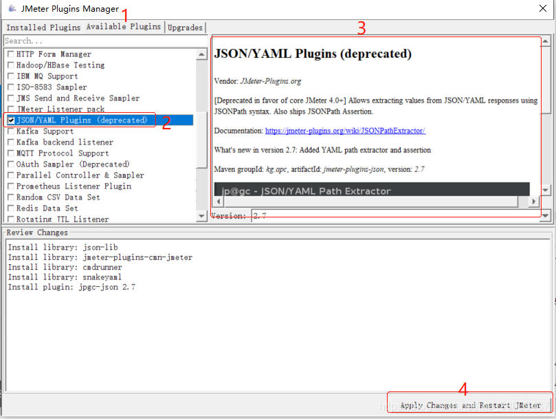
Task: Switch to the Available Plugins tab
Action: point(124,27)
